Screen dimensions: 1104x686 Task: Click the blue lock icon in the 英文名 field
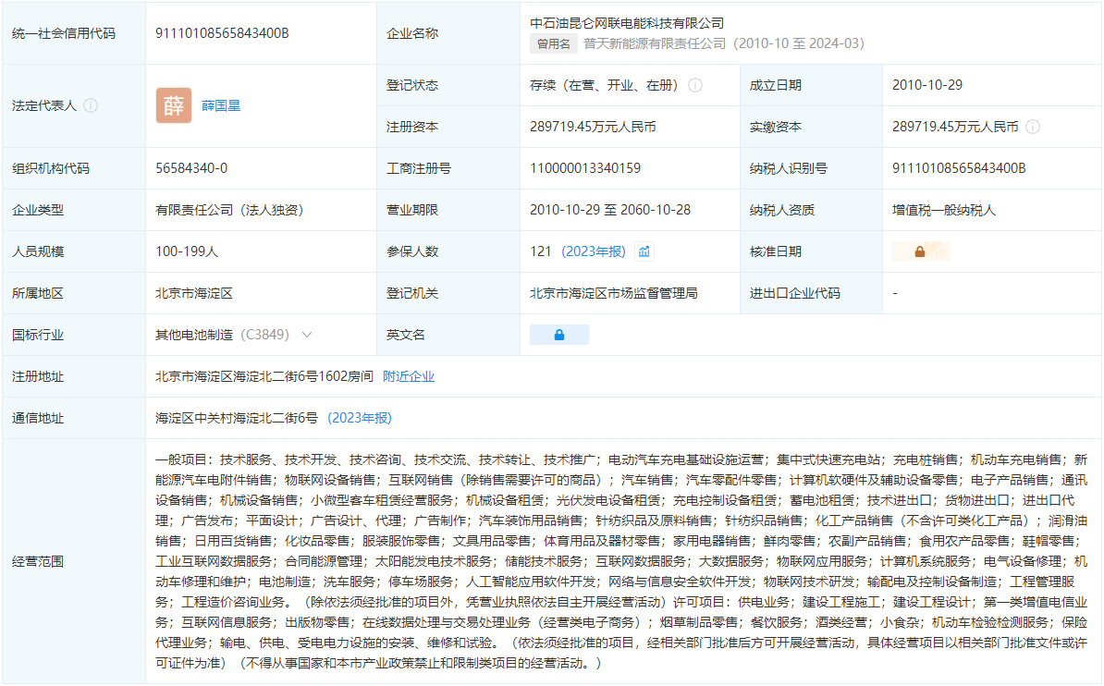tap(558, 334)
